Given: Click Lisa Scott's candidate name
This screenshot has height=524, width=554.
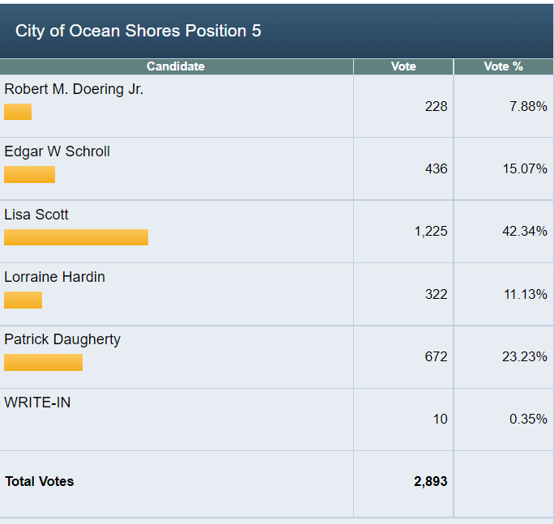Looking at the screenshot, I should coord(36,215).
